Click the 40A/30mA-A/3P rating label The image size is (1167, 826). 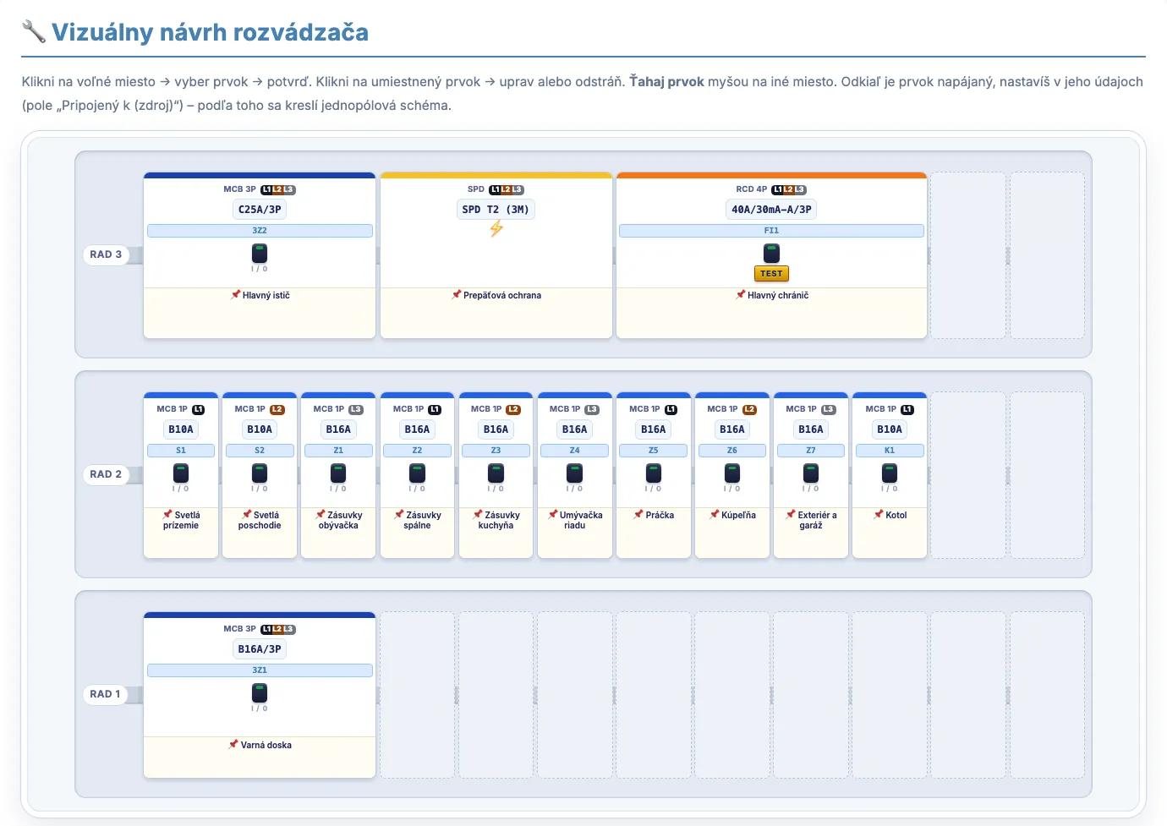[771, 210]
